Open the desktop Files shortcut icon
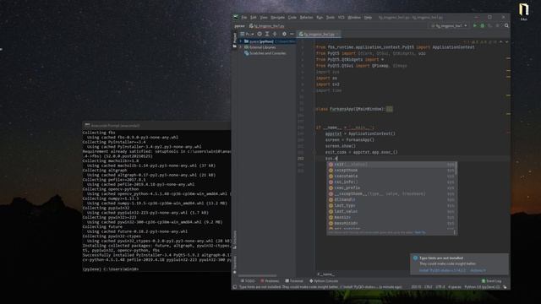 524,10
